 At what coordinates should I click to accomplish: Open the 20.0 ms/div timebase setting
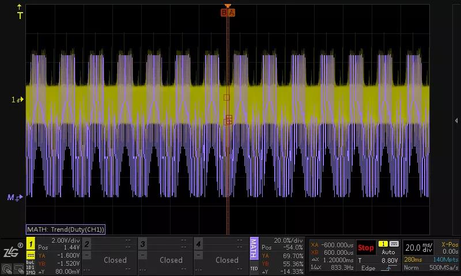coord(419,248)
